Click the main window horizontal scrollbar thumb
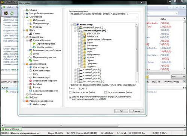The image size is (187, 136). 61,125
